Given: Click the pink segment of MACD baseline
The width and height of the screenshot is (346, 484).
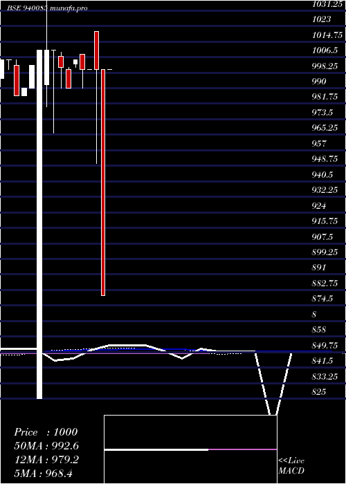Looking at the screenshot, I should tap(242, 449).
